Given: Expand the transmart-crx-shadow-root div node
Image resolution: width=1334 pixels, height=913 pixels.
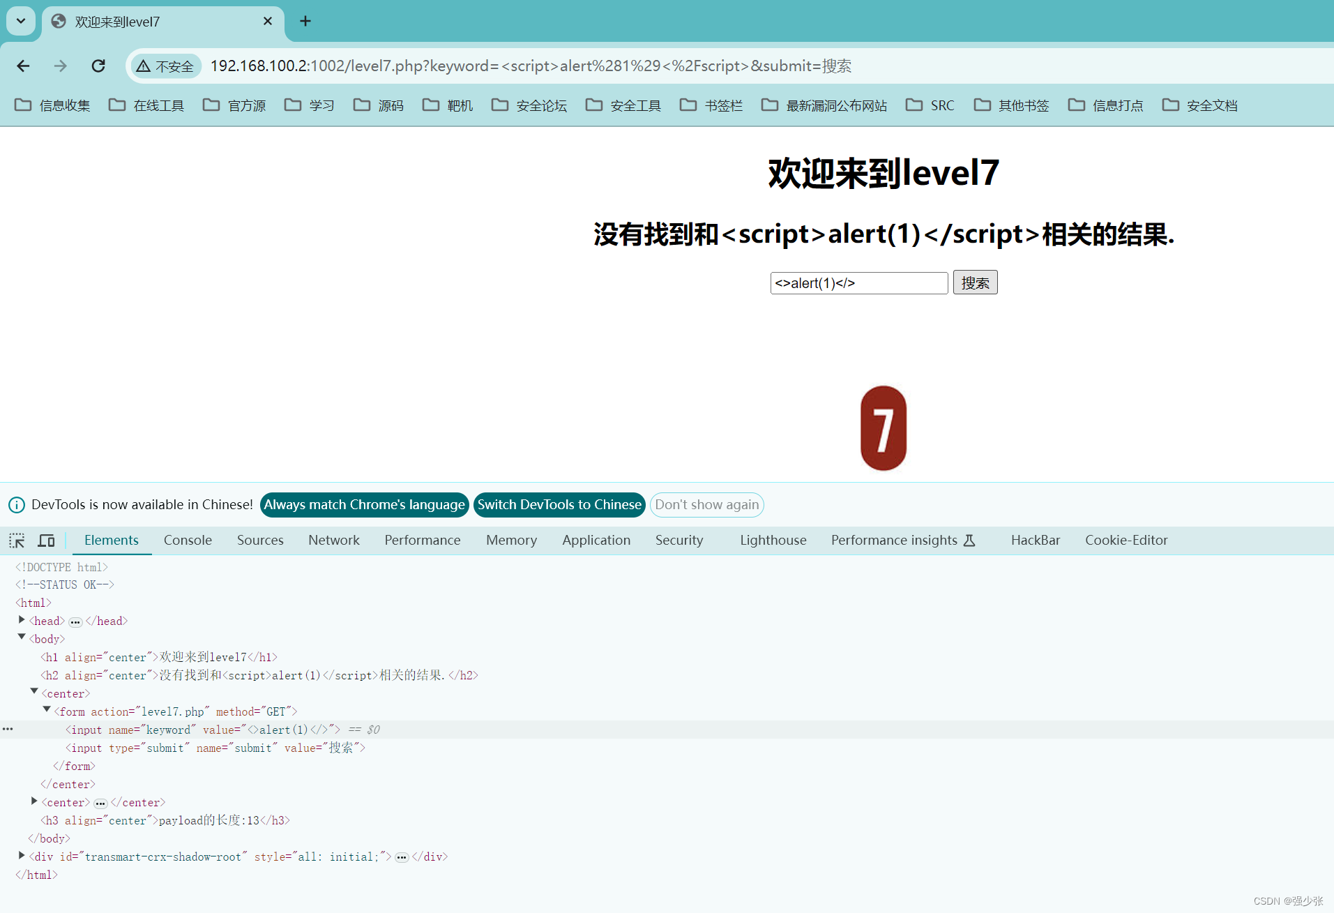Looking at the screenshot, I should 22,855.
